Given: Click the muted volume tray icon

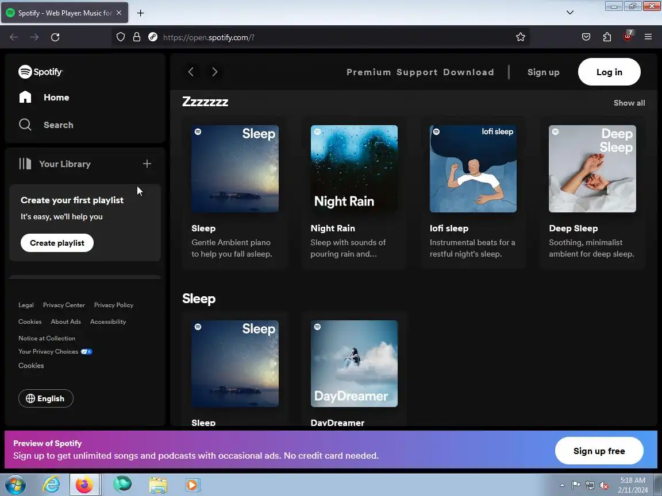Looking at the screenshot, I should 604,486.
